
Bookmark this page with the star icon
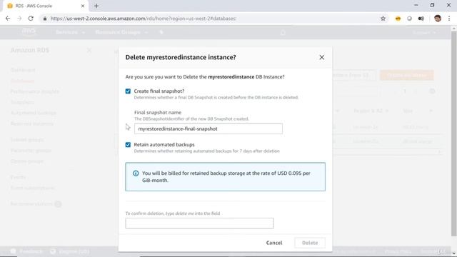pyautogui.click(x=383, y=19)
